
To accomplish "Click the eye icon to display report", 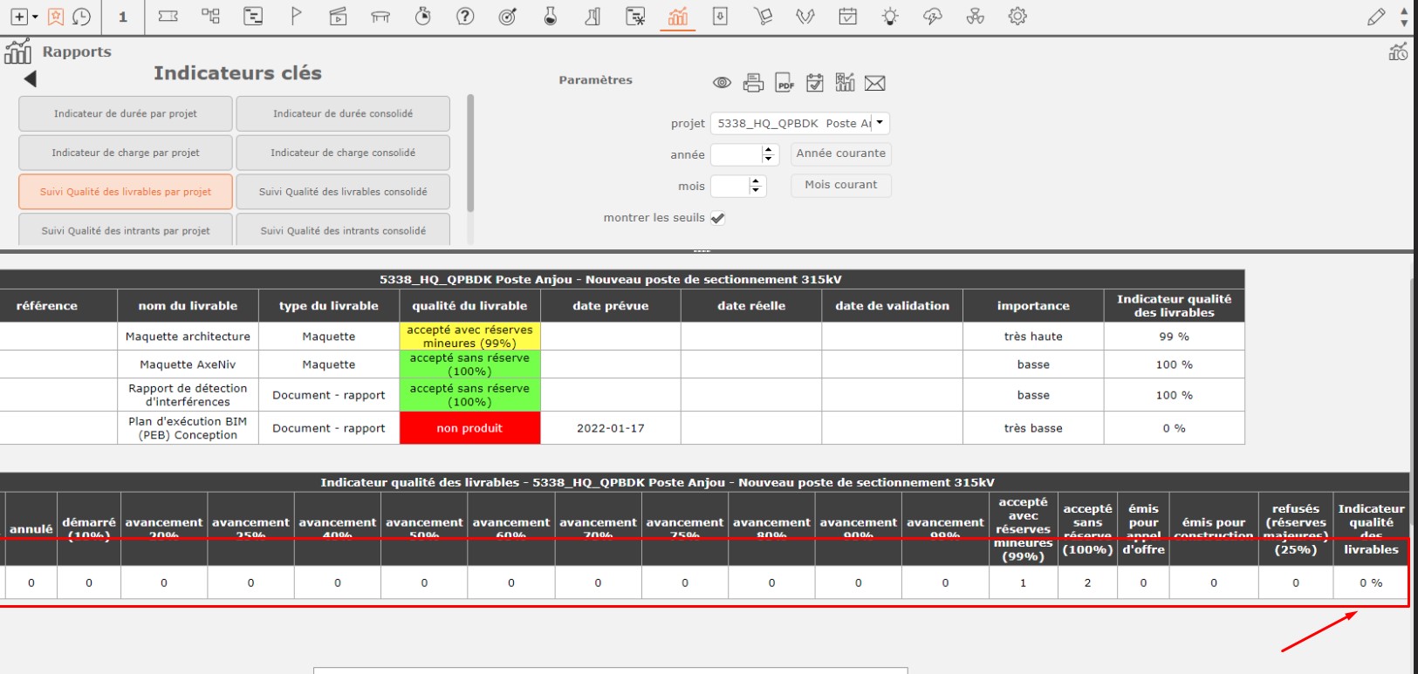I will coord(722,83).
